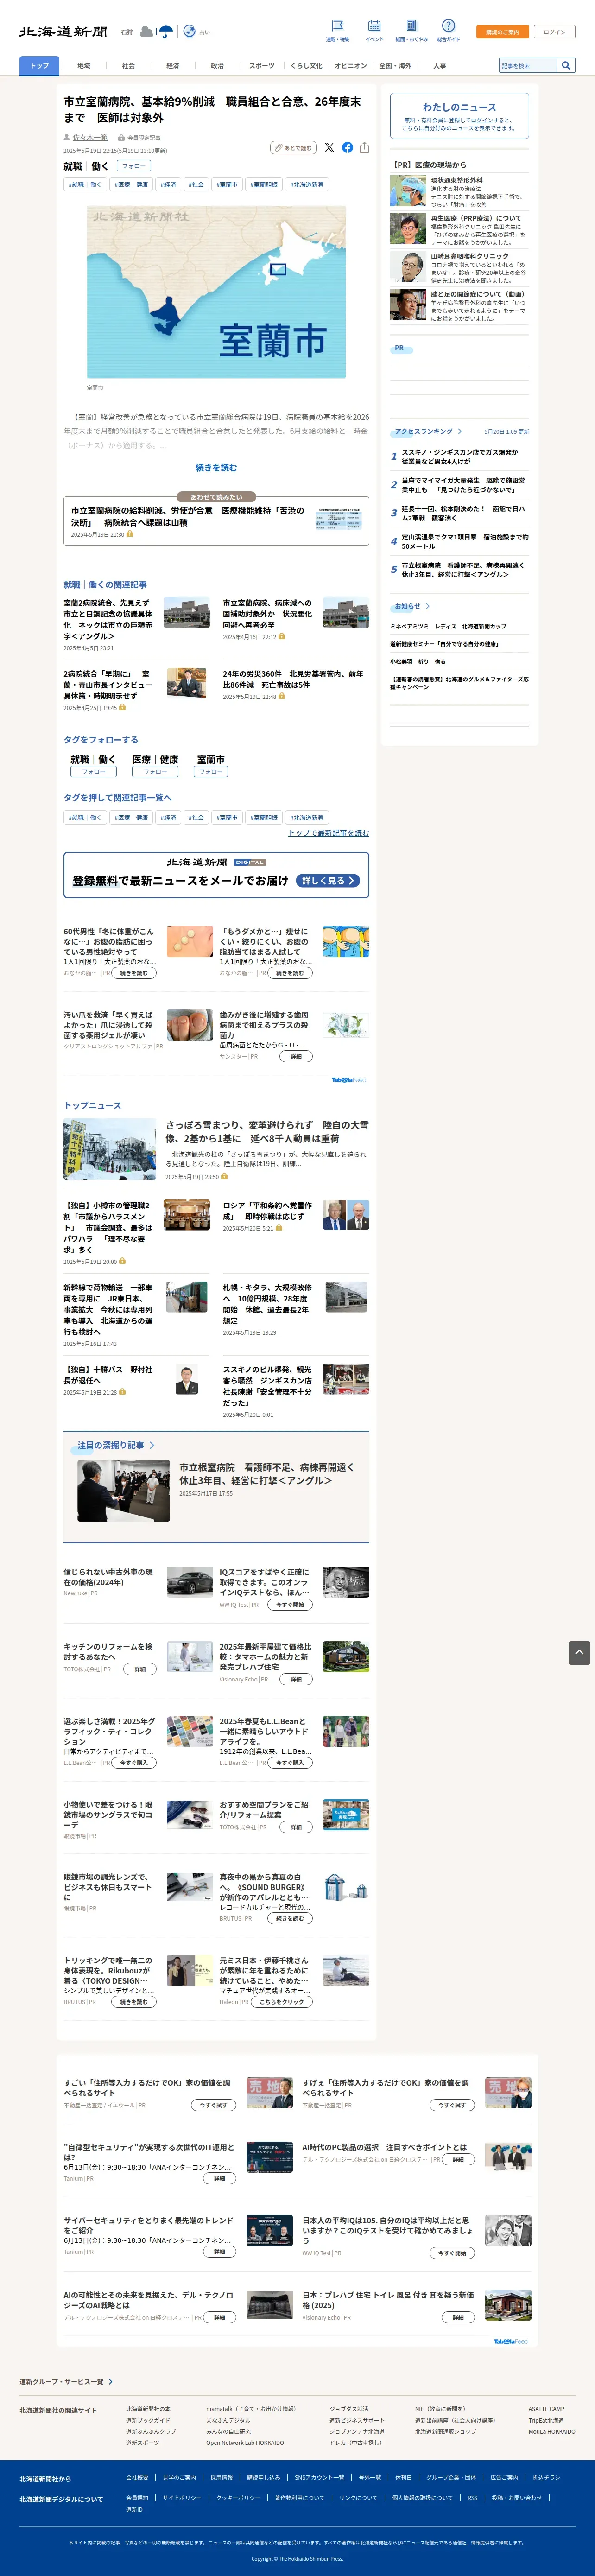Share the article on Facebook
The image size is (595, 2576).
point(347,147)
